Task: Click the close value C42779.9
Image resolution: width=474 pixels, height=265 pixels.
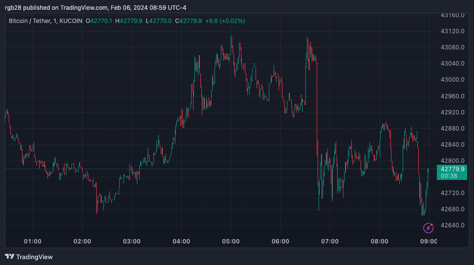Action: coord(188,21)
